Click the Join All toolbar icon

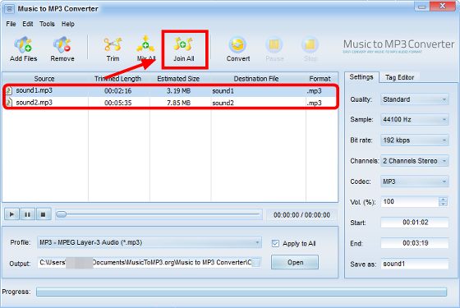pos(184,44)
